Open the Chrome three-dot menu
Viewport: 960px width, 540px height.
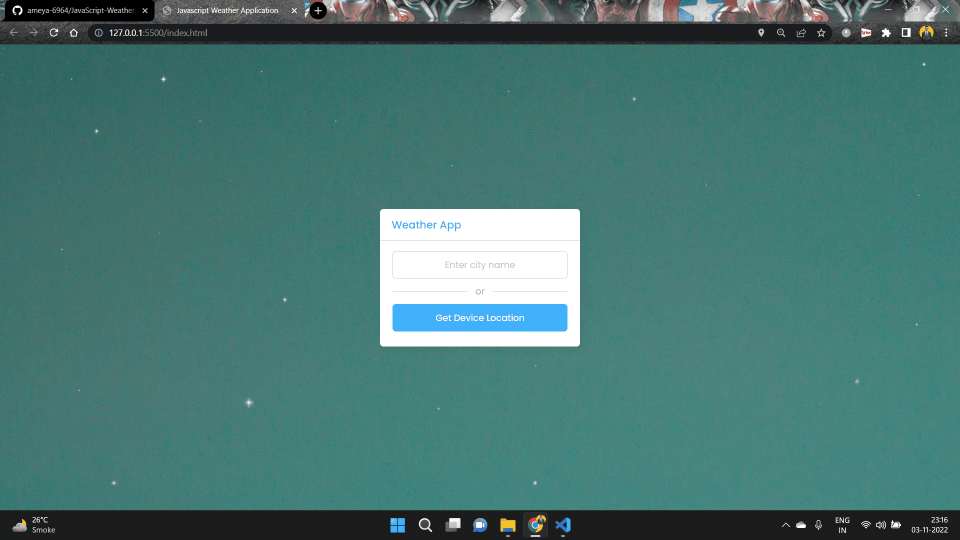coord(946,32)
